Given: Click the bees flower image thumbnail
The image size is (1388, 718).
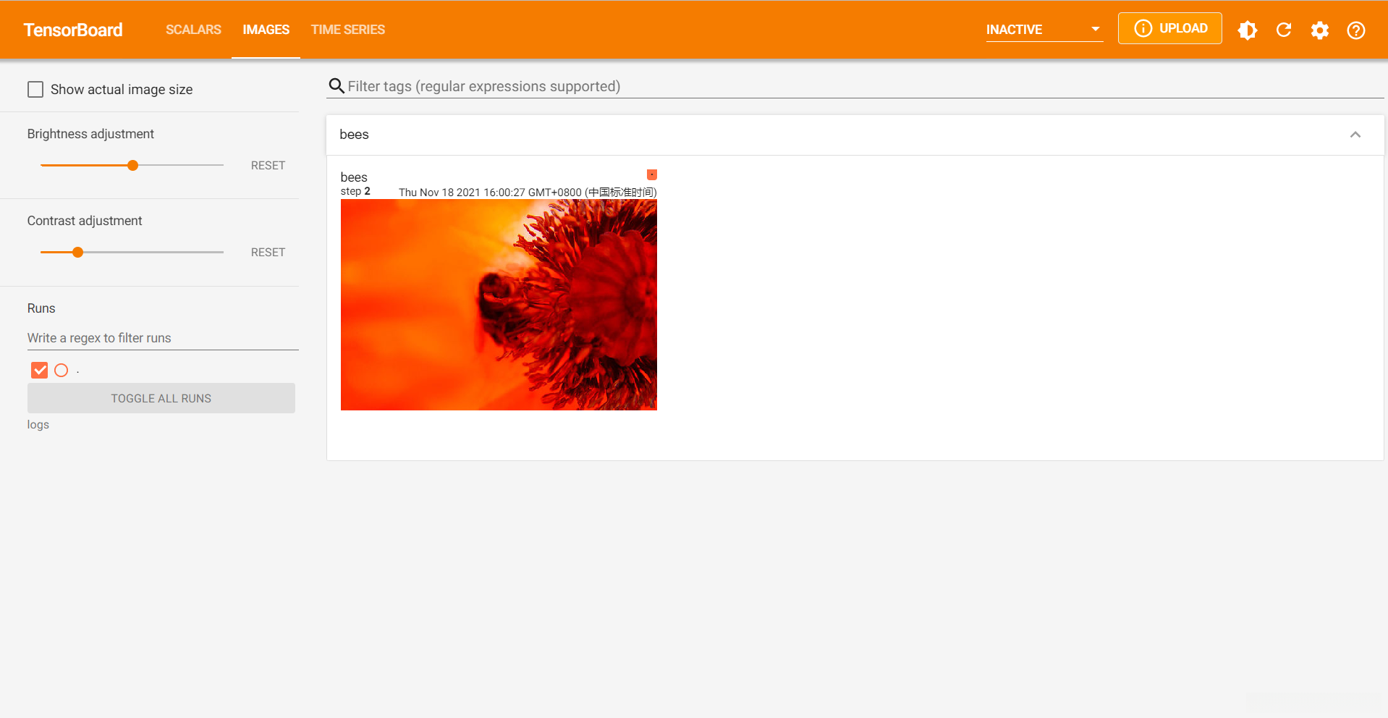Looking at the screenshot, I should [499, 305].
